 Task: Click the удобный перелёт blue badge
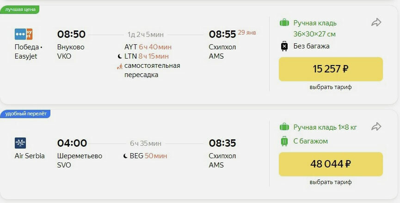tap(25, 113)
